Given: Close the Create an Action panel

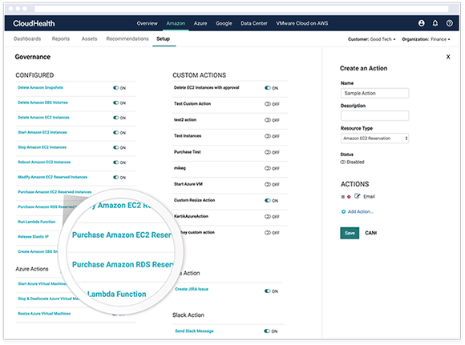Looking at the screenshot, I should [x=448, y=57].
